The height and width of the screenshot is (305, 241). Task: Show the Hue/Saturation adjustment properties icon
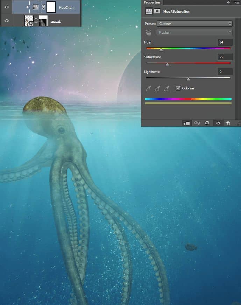pos(149,11)
